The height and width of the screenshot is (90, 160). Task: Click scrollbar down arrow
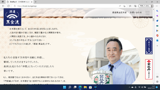tap(153, 83)
